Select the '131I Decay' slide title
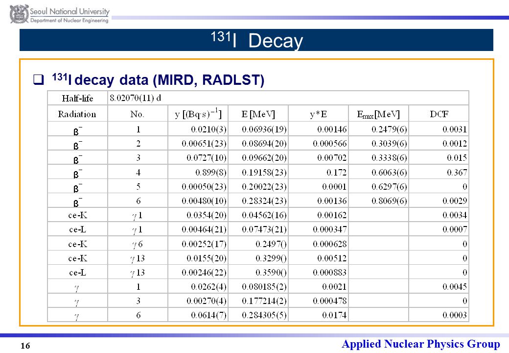509x353 pixels. 256,40
